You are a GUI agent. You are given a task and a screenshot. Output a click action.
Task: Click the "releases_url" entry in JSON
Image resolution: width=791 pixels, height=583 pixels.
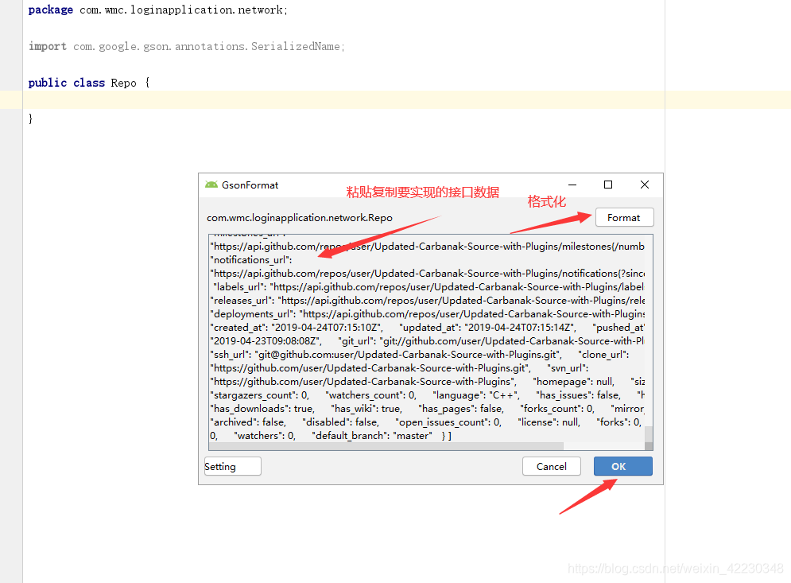[427, 301]
